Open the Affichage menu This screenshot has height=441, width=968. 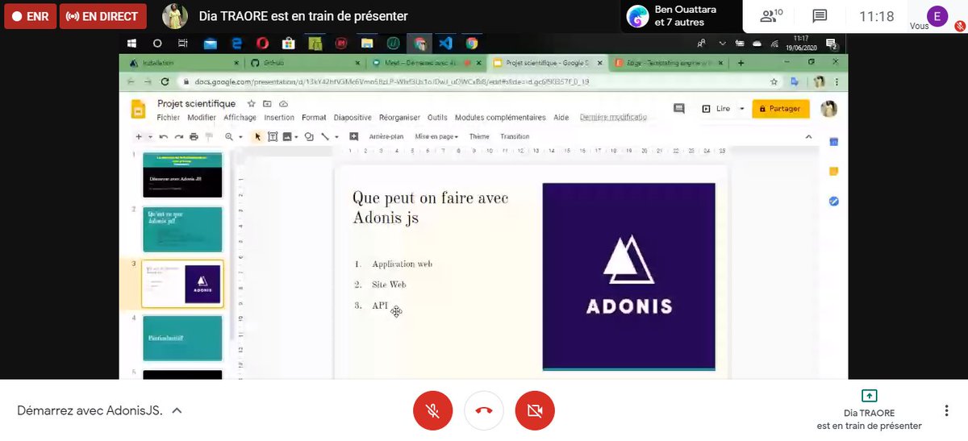coord(240,118)
